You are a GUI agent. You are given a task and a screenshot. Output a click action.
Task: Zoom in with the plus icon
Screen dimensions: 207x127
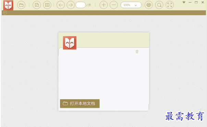coord(103,5)
